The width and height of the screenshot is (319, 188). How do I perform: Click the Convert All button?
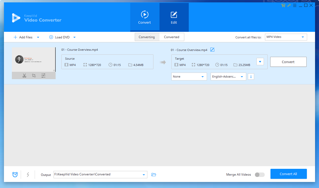288,174
